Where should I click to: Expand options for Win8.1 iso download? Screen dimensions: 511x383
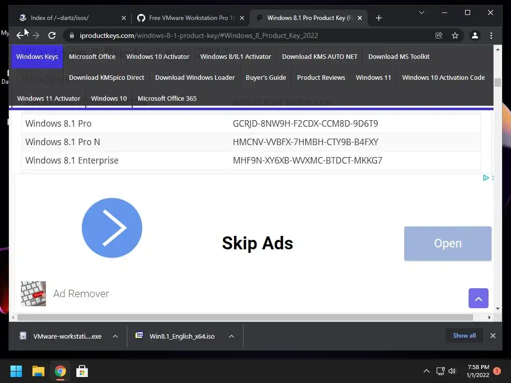(x=232, y=336)
